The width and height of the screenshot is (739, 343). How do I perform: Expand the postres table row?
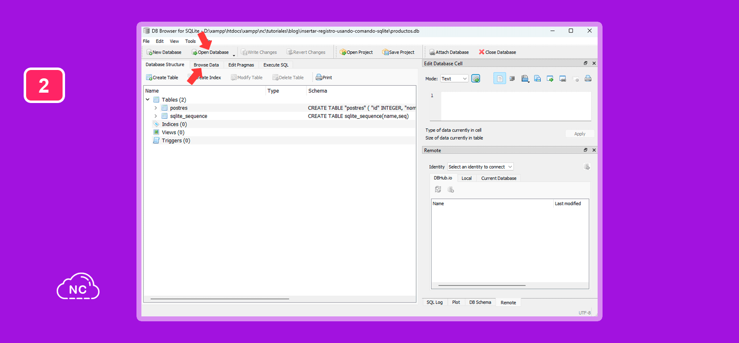click(156, 108)
